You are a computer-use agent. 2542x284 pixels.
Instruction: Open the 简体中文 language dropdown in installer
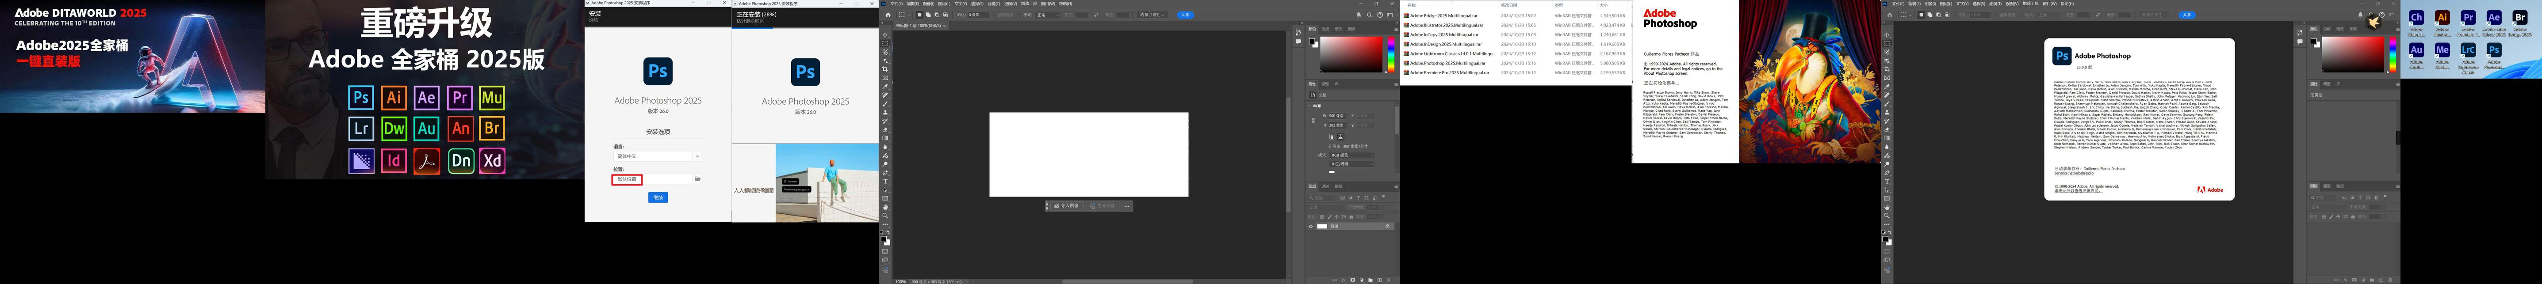click(658, 156)
